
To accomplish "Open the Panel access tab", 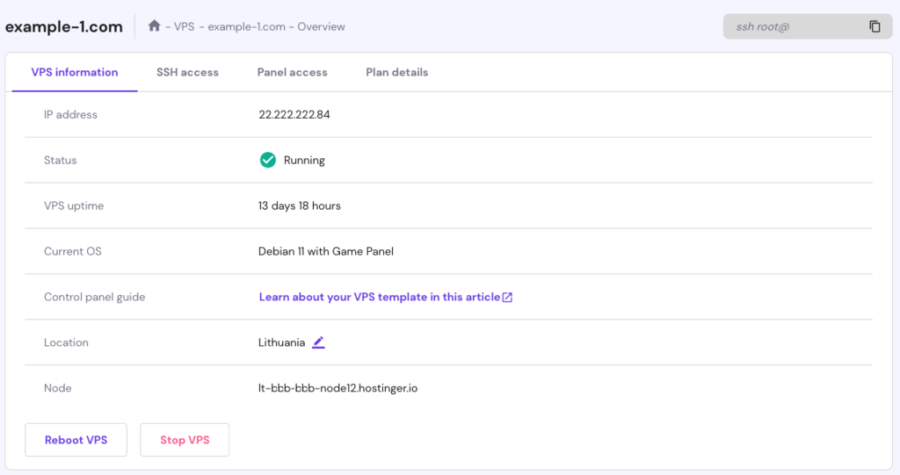I will [x=292, y=72].
